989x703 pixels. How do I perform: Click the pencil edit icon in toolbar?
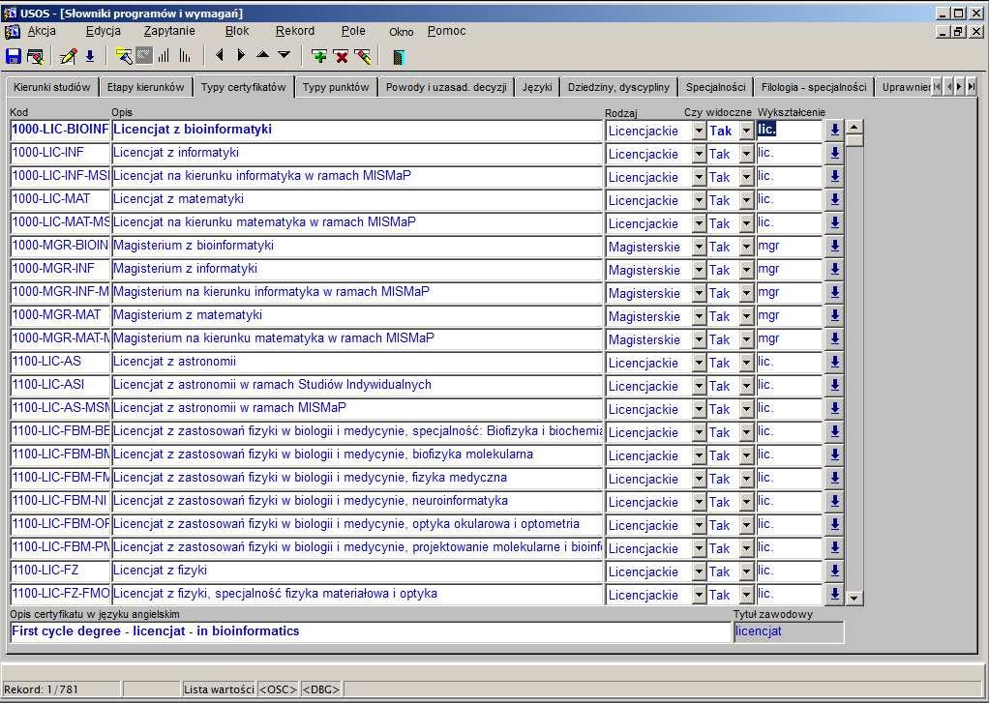click(68, 56)
